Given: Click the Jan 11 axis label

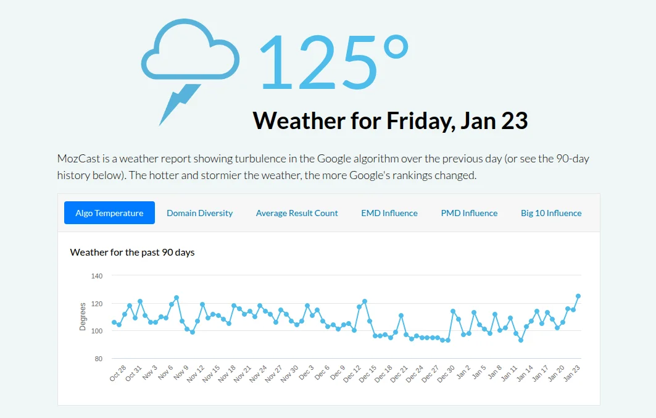Looking at the screenshot, I should click(x=510, y=373).
